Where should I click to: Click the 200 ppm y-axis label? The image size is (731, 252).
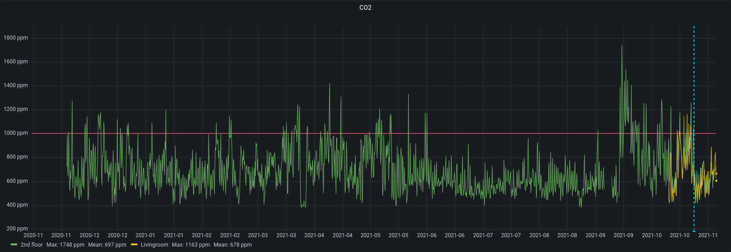(x=17, y=229)
